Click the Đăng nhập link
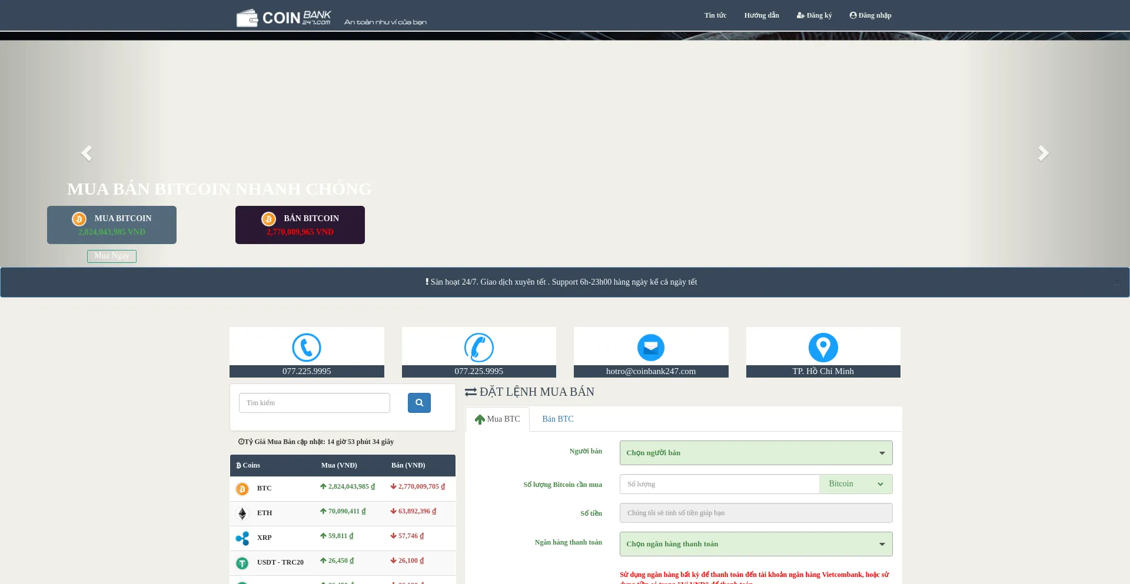The height and width of the screenshot is (584, 1130). 870,15
